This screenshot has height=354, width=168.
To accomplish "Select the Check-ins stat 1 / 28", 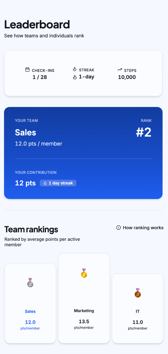I will pyautogui.click(x=40, y=77).
